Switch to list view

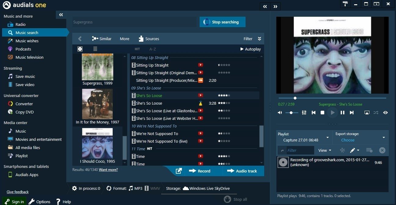tap(95, 49)
